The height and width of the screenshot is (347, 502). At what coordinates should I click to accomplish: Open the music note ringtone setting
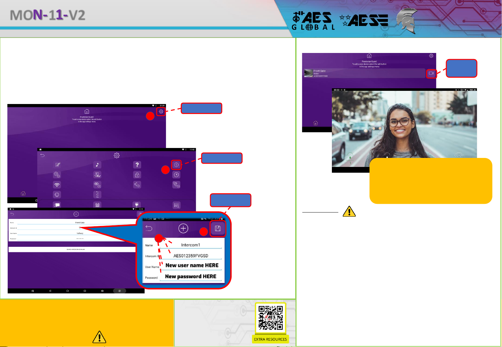point(97,165)
